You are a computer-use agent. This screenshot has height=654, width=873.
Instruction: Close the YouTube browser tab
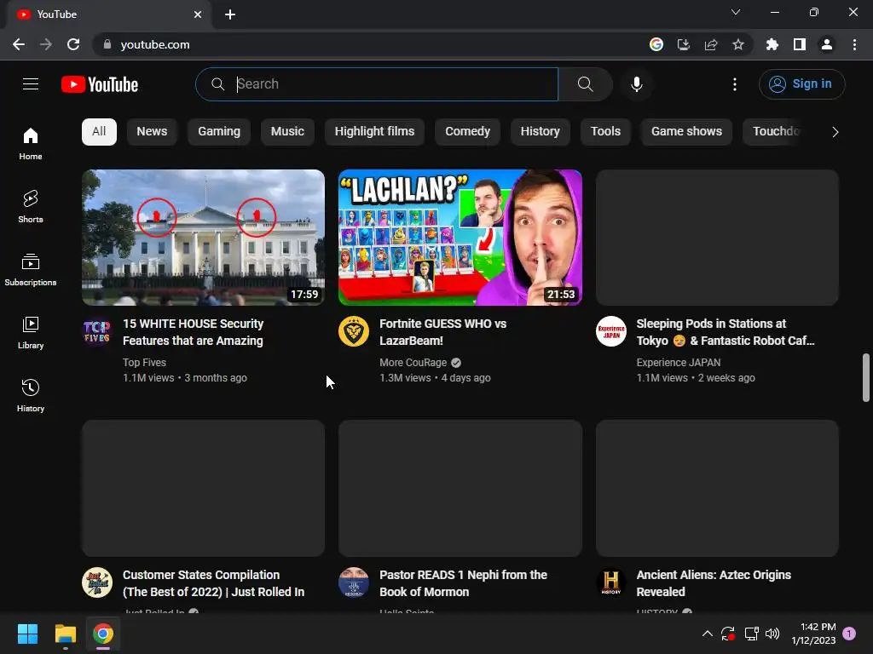coord(198,14)
